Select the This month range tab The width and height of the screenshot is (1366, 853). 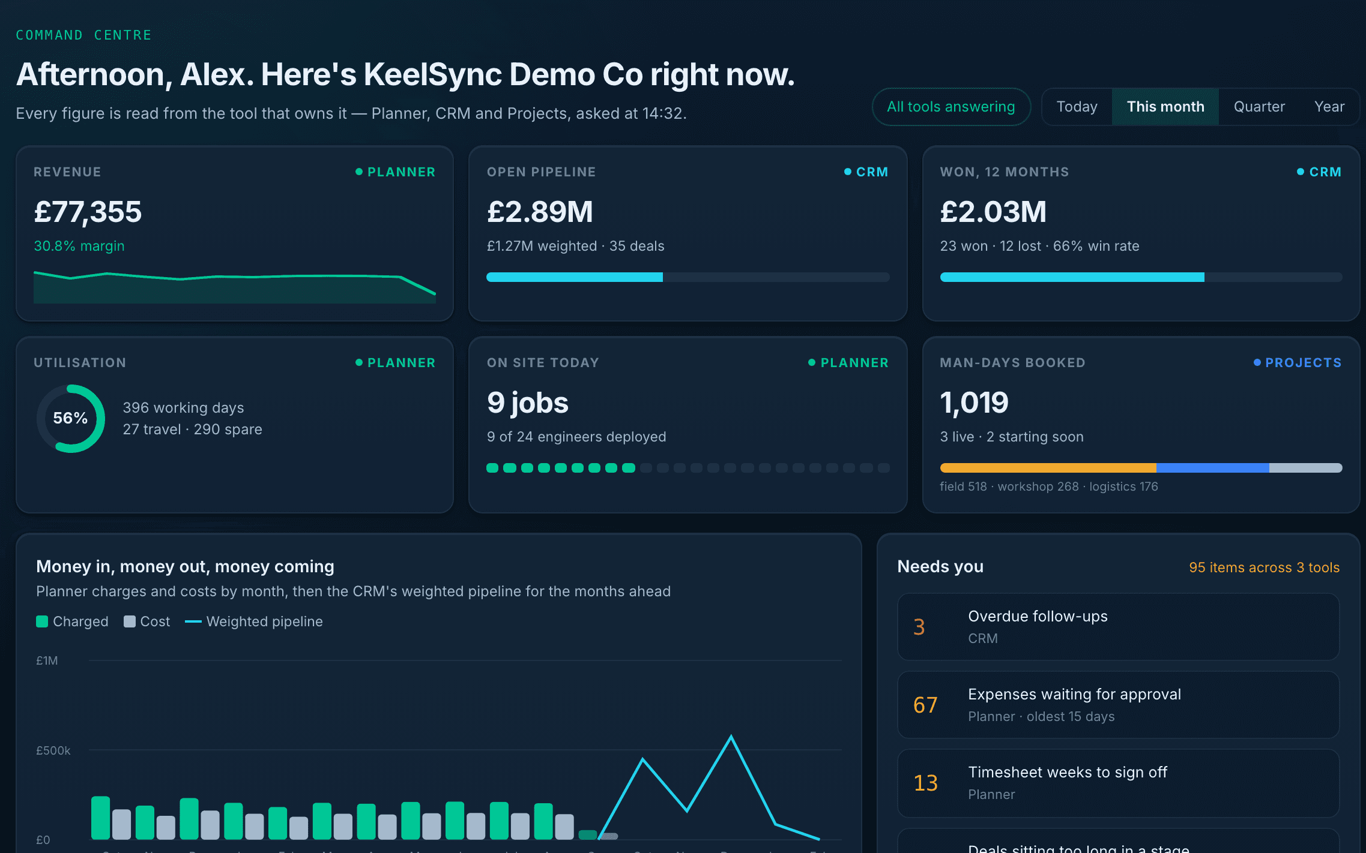(x=1165, y=107)
